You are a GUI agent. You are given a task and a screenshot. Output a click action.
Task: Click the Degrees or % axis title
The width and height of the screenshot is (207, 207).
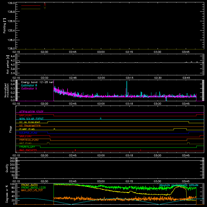[x=7, y=194]
